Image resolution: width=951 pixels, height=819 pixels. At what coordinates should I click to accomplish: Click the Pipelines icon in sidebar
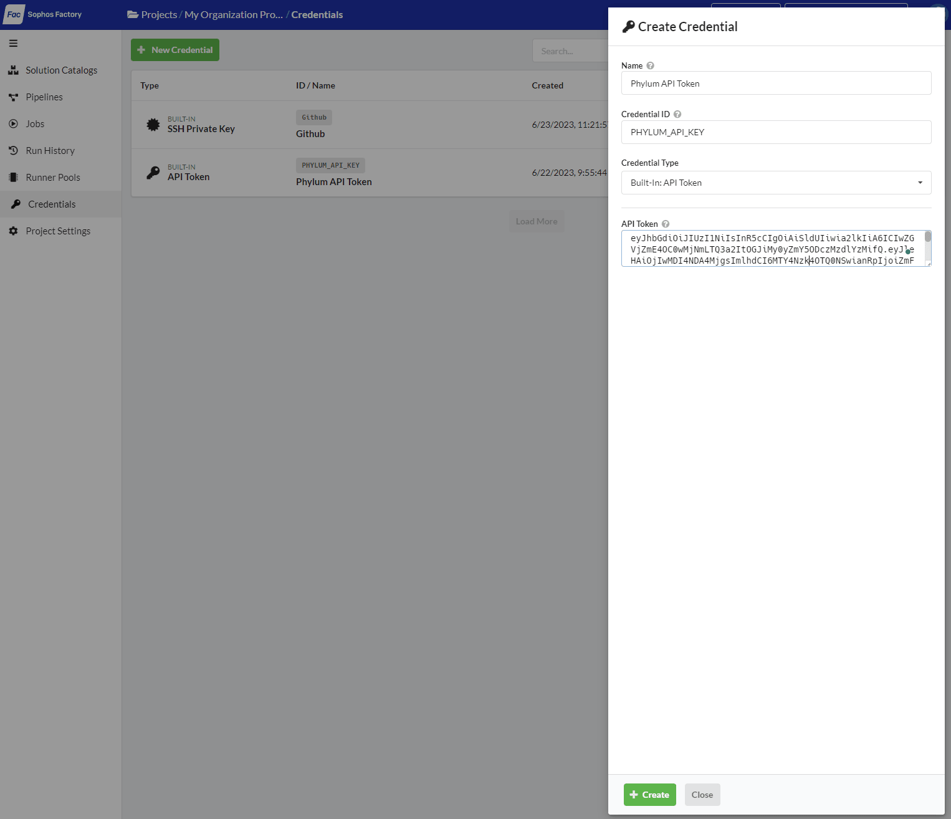[x=13, y=97]
